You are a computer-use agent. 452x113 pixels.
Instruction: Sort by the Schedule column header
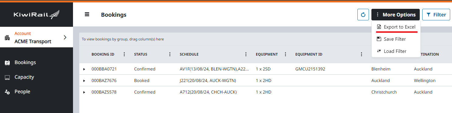[x=189, y=54]
